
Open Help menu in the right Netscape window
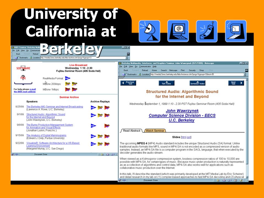(x=155, y=67)
